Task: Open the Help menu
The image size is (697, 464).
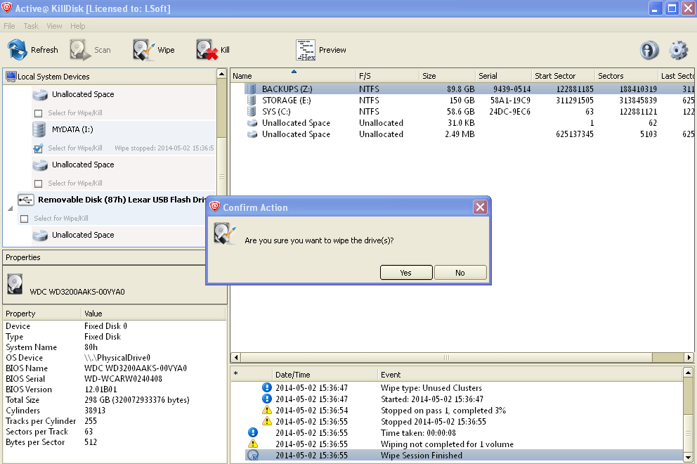Action: click(x=77, y=26)
